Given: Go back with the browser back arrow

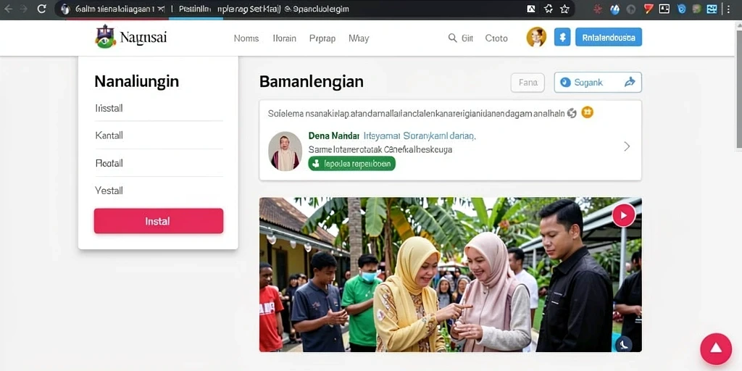Looking at the screenshot, I should [x=8, y=9].
